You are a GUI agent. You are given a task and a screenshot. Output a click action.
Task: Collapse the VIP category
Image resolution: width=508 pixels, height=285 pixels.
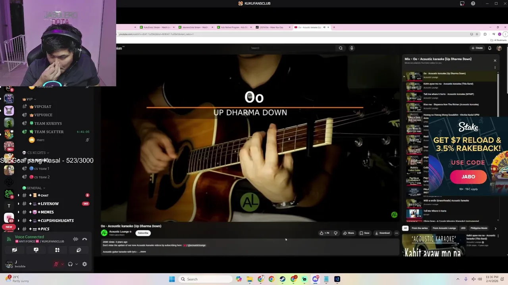click(29, 99)
